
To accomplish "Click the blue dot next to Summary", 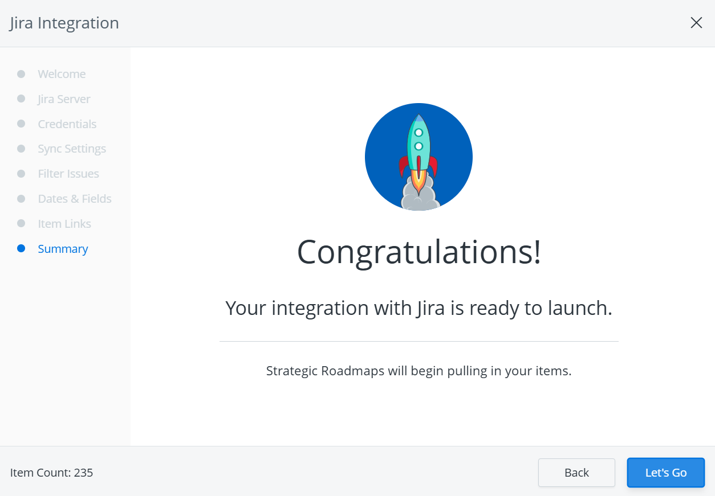I will pos(22,248).
